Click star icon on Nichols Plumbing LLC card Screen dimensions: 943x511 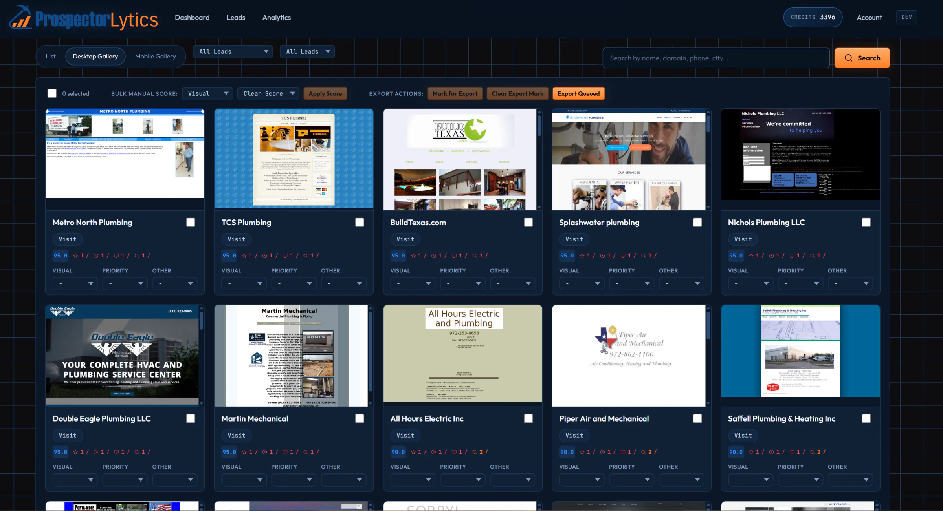pyautogui.click(x=751, y=256)
